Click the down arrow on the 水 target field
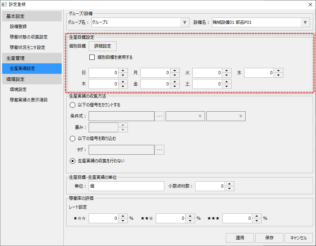This screenshot has height=246, width=316. (278, 75)
